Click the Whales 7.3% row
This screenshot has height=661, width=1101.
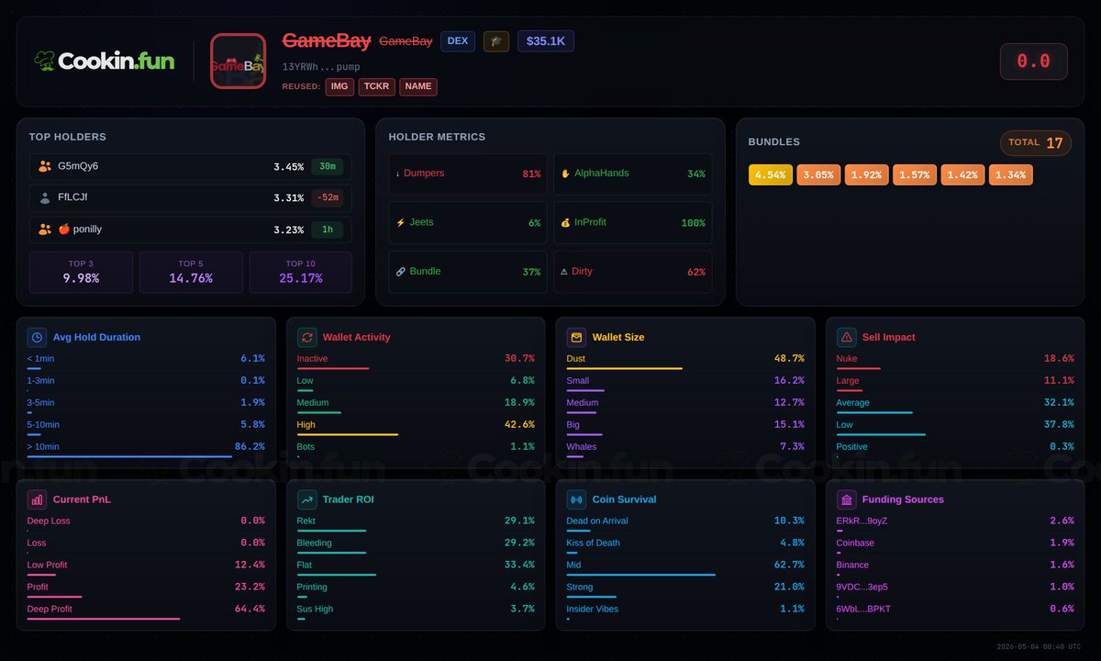685,448
